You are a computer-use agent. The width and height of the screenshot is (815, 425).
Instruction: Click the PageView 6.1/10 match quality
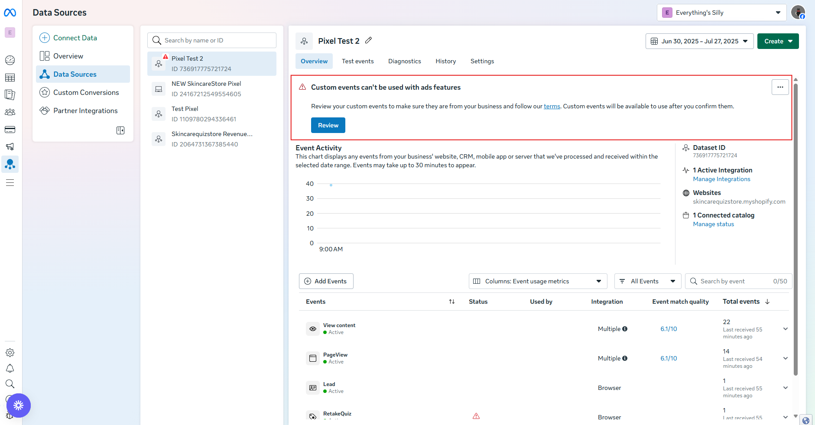pos(669,358)
